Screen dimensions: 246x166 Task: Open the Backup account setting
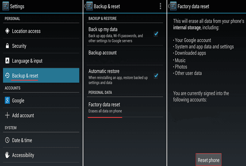[103, 53]
